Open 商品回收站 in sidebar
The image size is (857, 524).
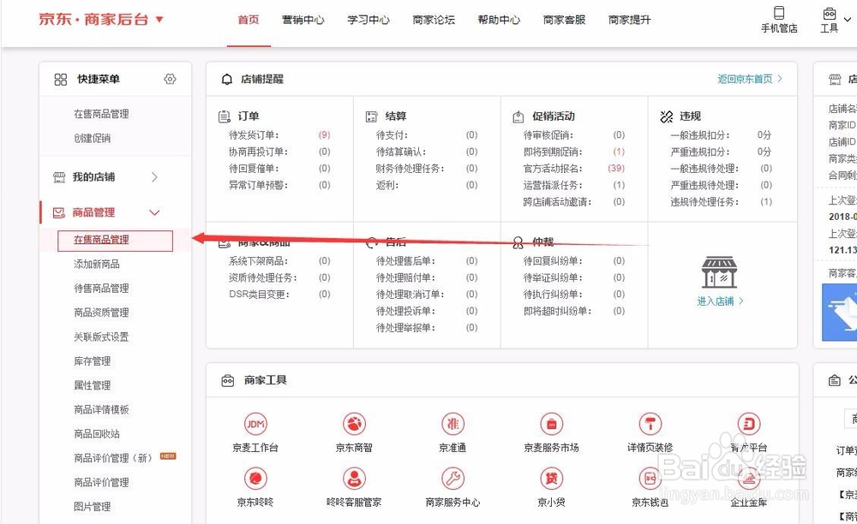[x=97, y=434]
